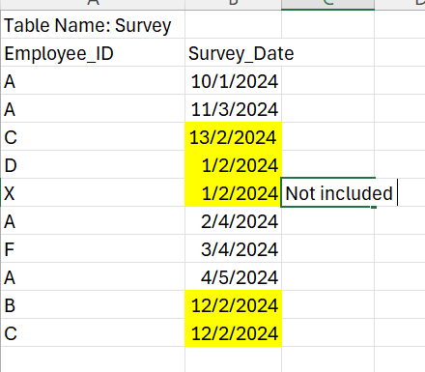Click the column B header
The height and width of the screenshot is (372, 425).
click(234, 4)
